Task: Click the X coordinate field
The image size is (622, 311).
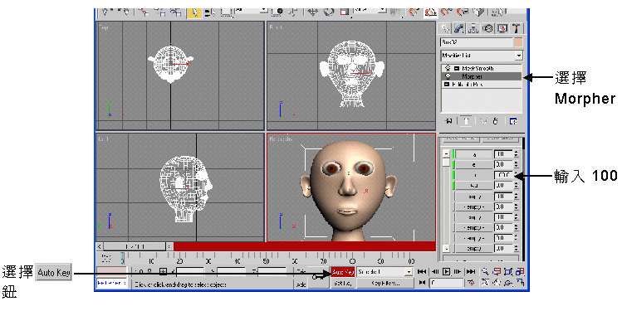Action: pyautogui.click(x=190, y=272)
